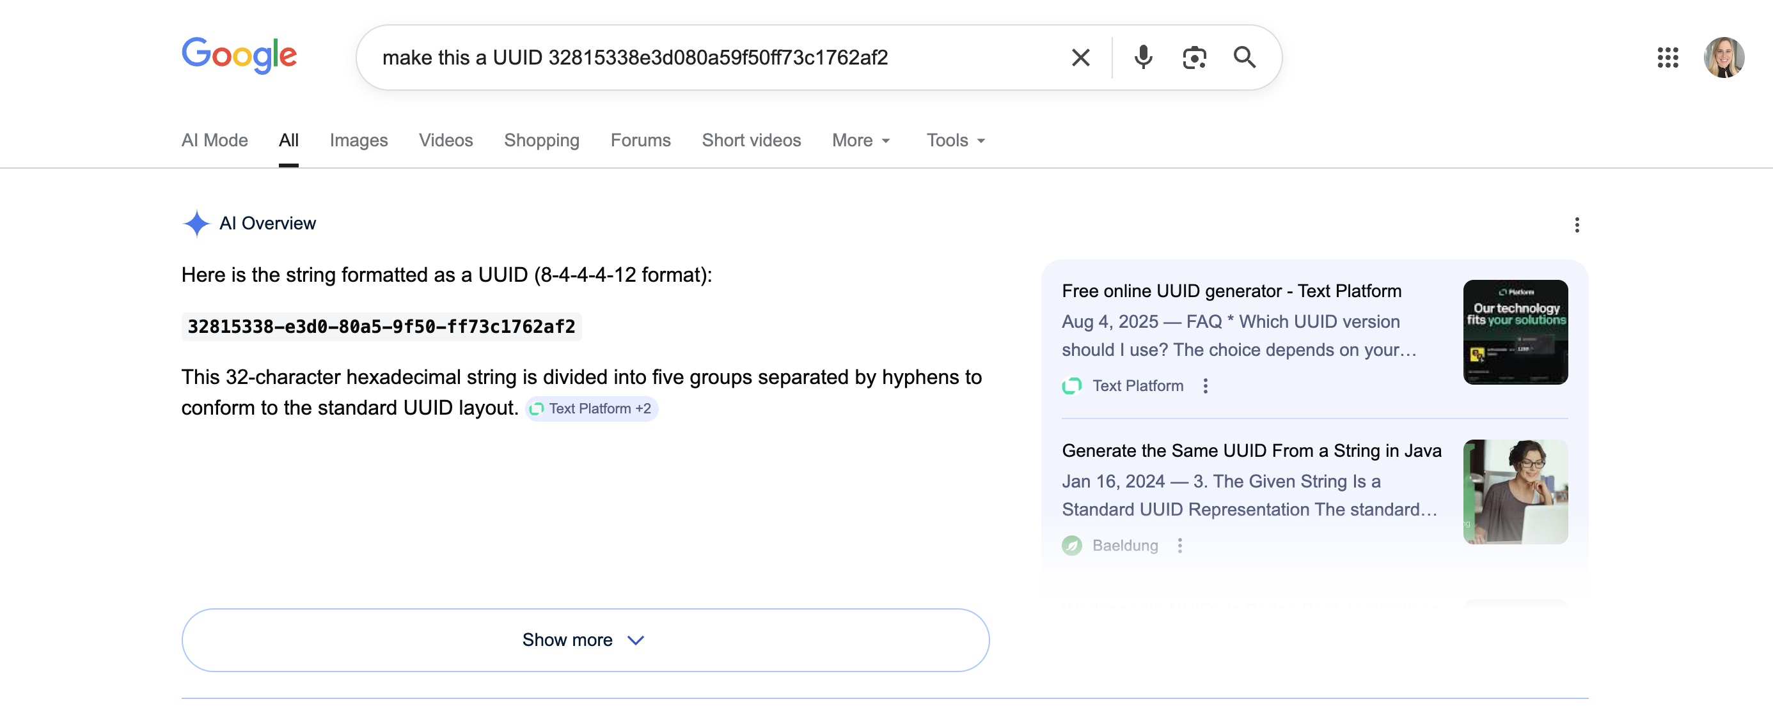Image resolution: width=1773 pixels, height=722 pixels.
Task: Click the 'This 32-character hexadecimal string' paragraph
Action: click(581, 393)
